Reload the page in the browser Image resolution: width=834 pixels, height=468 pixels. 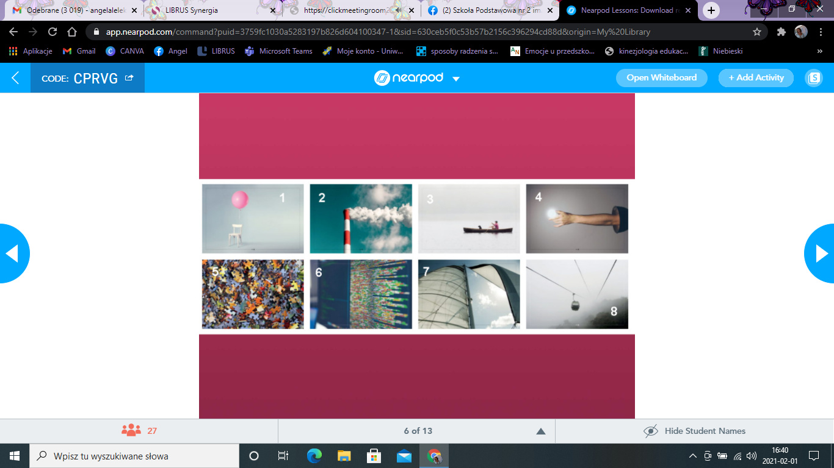tap(53, 32)
